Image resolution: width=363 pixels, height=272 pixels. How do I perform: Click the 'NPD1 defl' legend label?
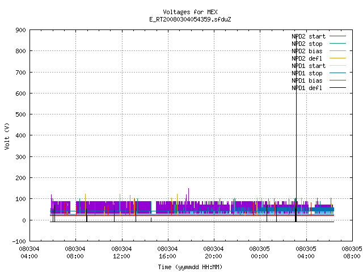tap(307, 88)
